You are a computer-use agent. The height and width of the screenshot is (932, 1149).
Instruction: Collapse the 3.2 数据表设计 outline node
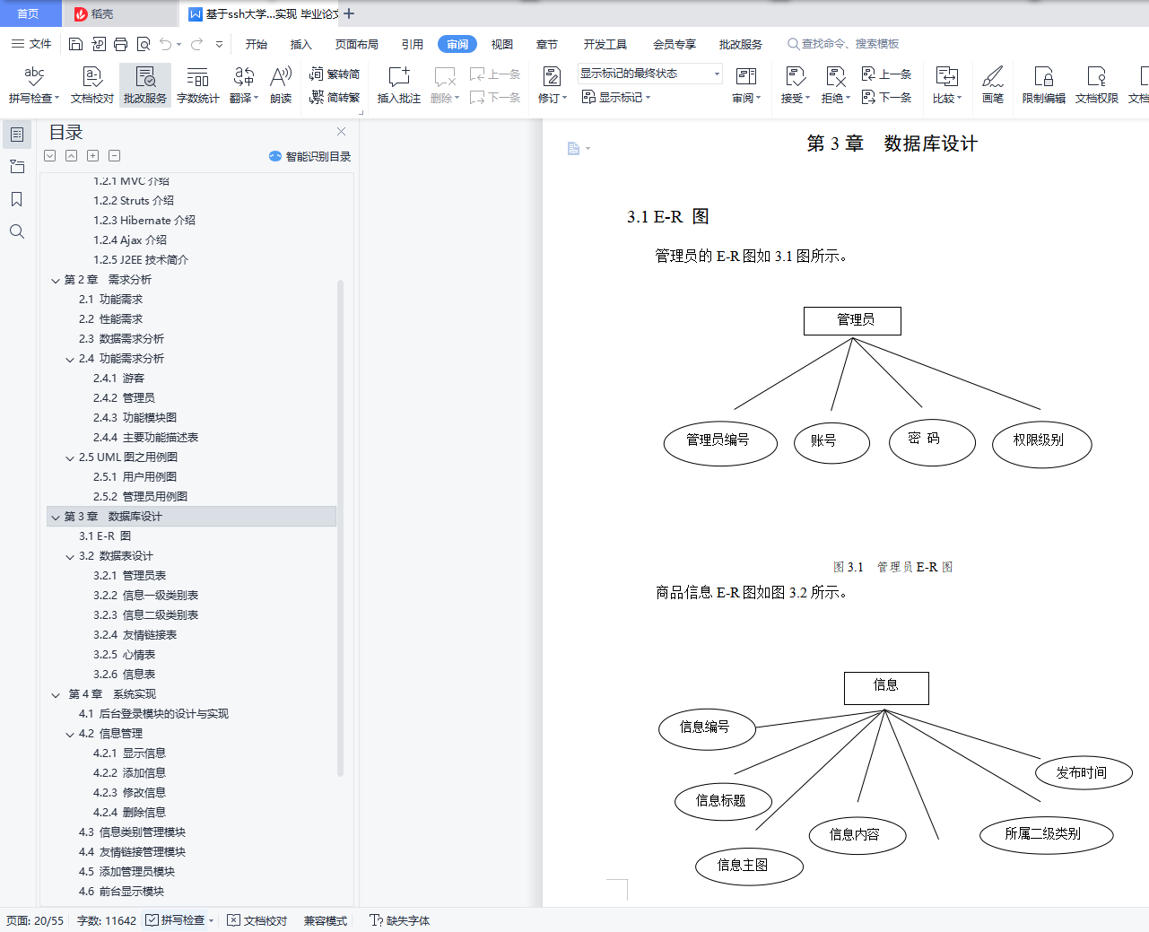(70, 556)
